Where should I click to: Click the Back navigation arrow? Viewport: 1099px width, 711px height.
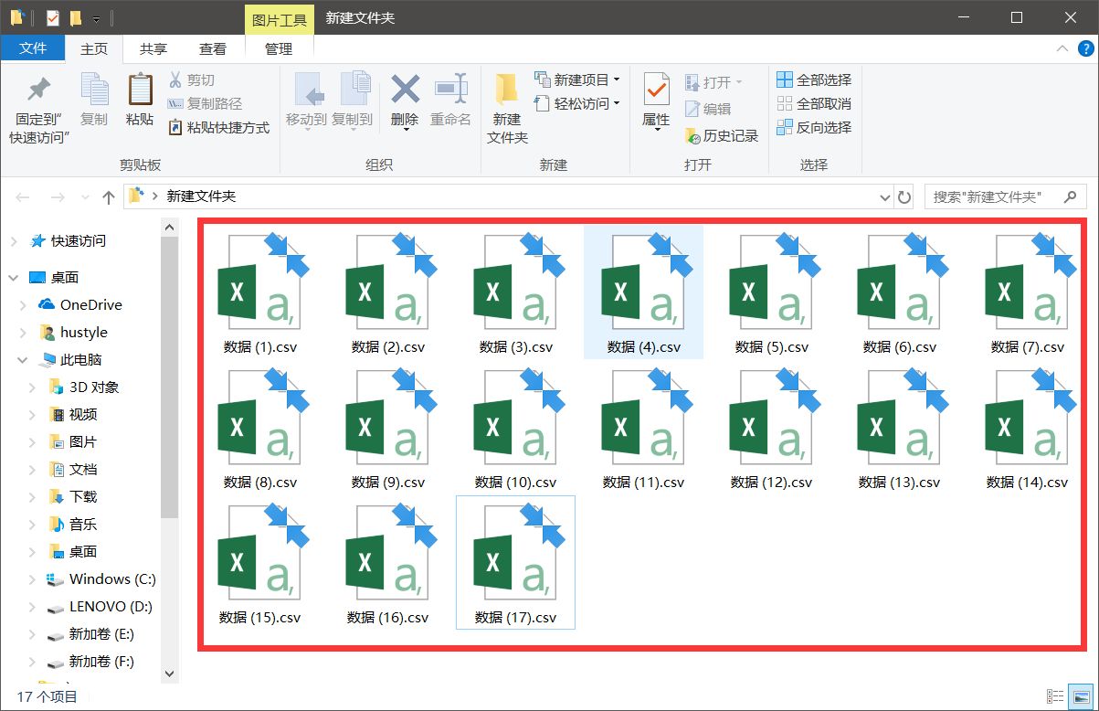tap(24, 196)
